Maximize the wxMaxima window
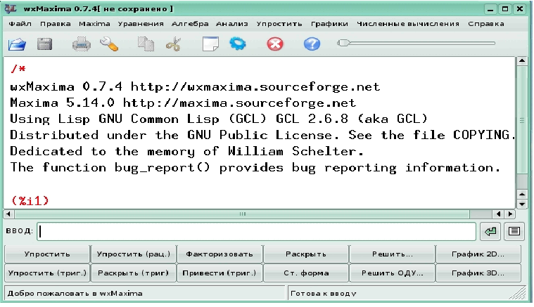Viewport: 534px width, 307px height. click(505, 9)
